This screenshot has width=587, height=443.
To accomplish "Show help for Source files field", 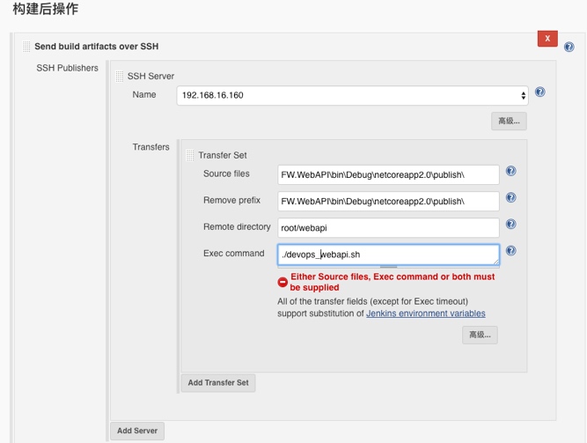I will [510, 172].
